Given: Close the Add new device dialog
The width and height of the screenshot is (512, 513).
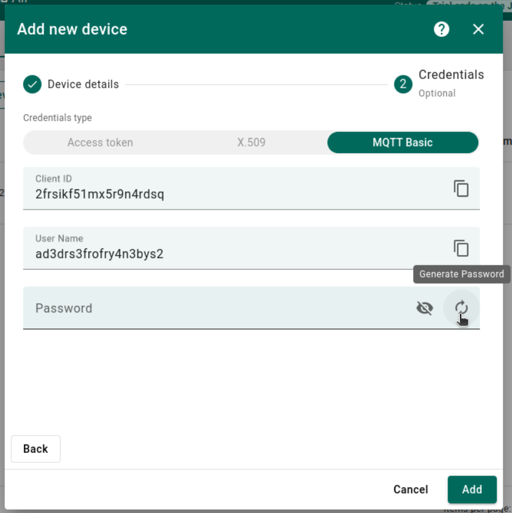Looking at the screenshot, I should pyautogui.click(x=478, y=29).
